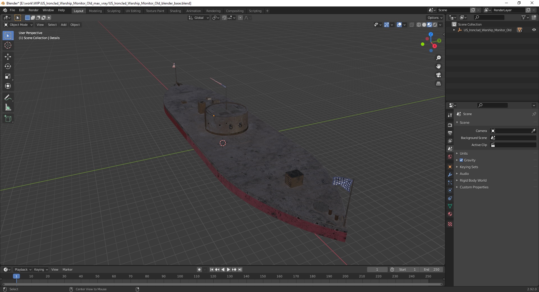The width and height of the screenshot is (539, 292).
Task: Toggle camera view icon
Action: (x=438, y=75)
